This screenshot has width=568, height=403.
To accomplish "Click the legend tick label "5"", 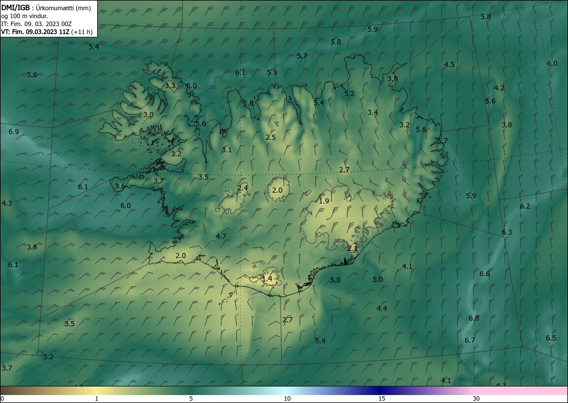I will (x=191, y=398).
